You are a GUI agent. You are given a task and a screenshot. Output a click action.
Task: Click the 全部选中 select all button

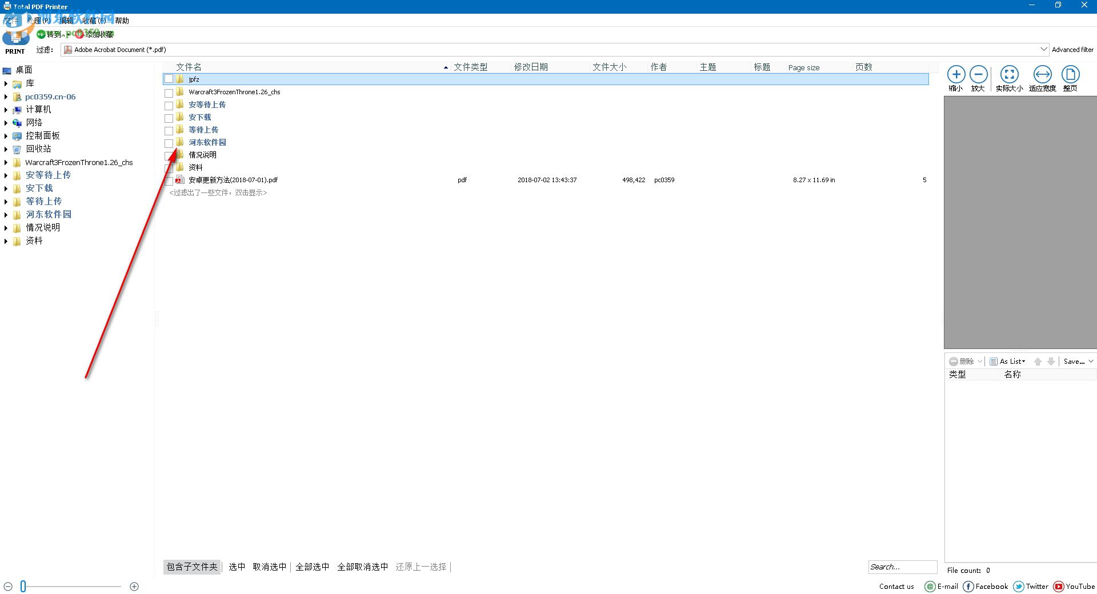click(x=313, y=567)
